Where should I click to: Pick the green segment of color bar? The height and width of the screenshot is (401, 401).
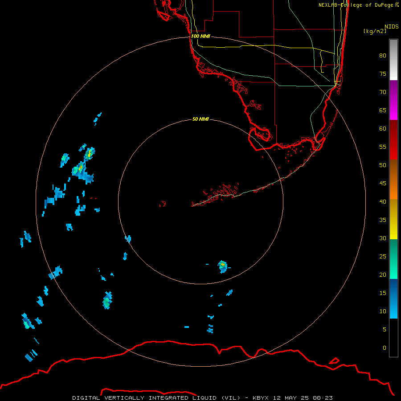click(x=393, y=259)
